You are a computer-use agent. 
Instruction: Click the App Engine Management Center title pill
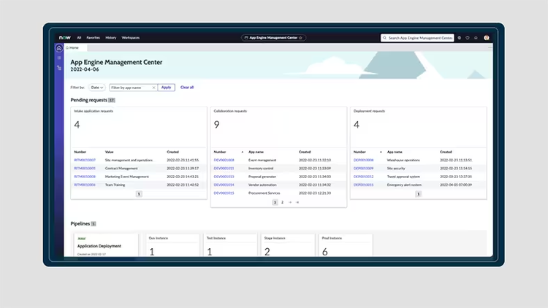click(x=273, y=38)
